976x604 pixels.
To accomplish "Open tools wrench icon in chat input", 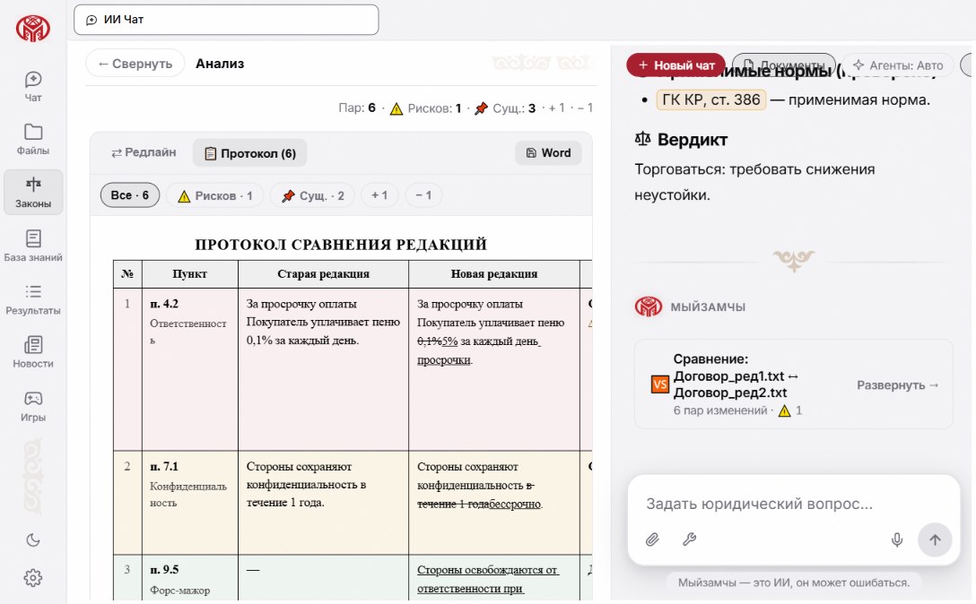I will point(689,539).
